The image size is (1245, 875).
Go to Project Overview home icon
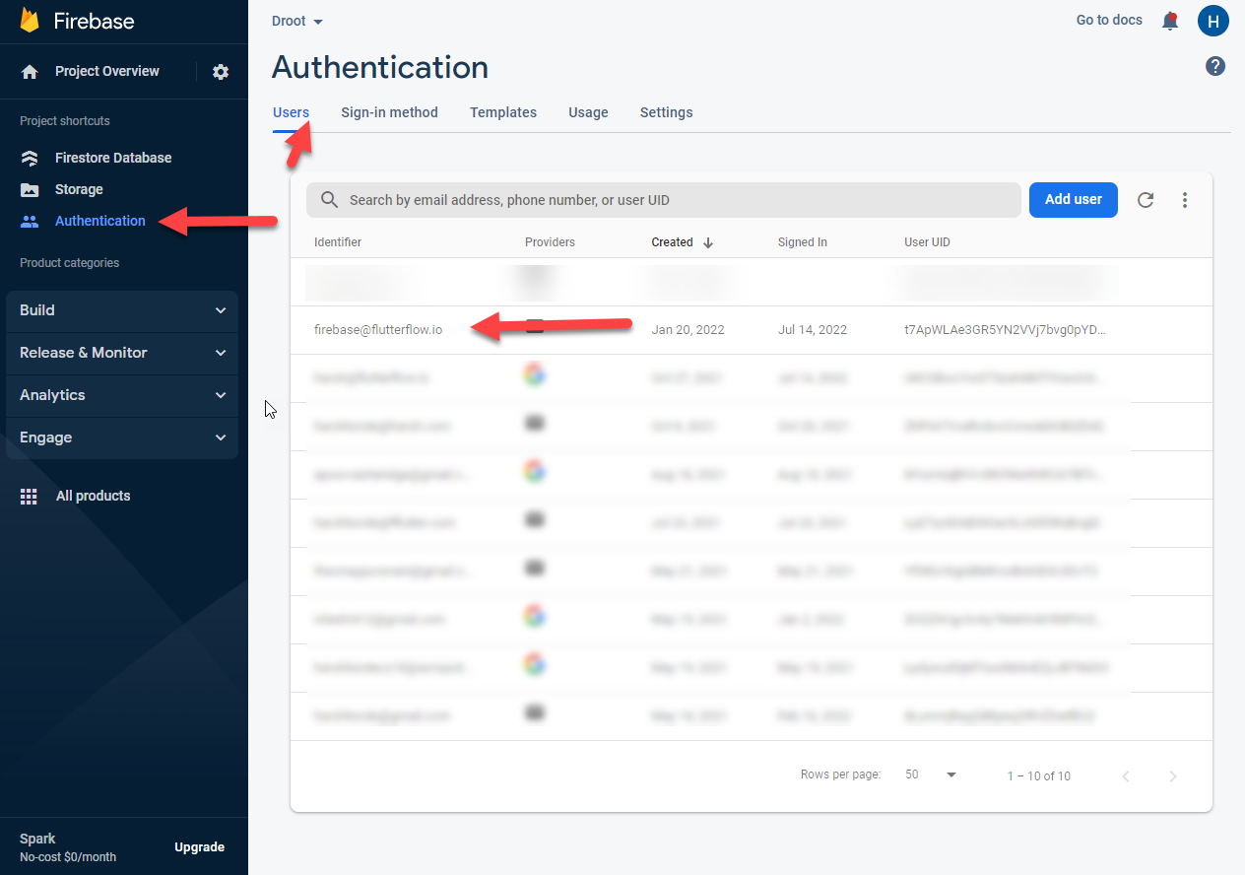(x=30, y=72)
